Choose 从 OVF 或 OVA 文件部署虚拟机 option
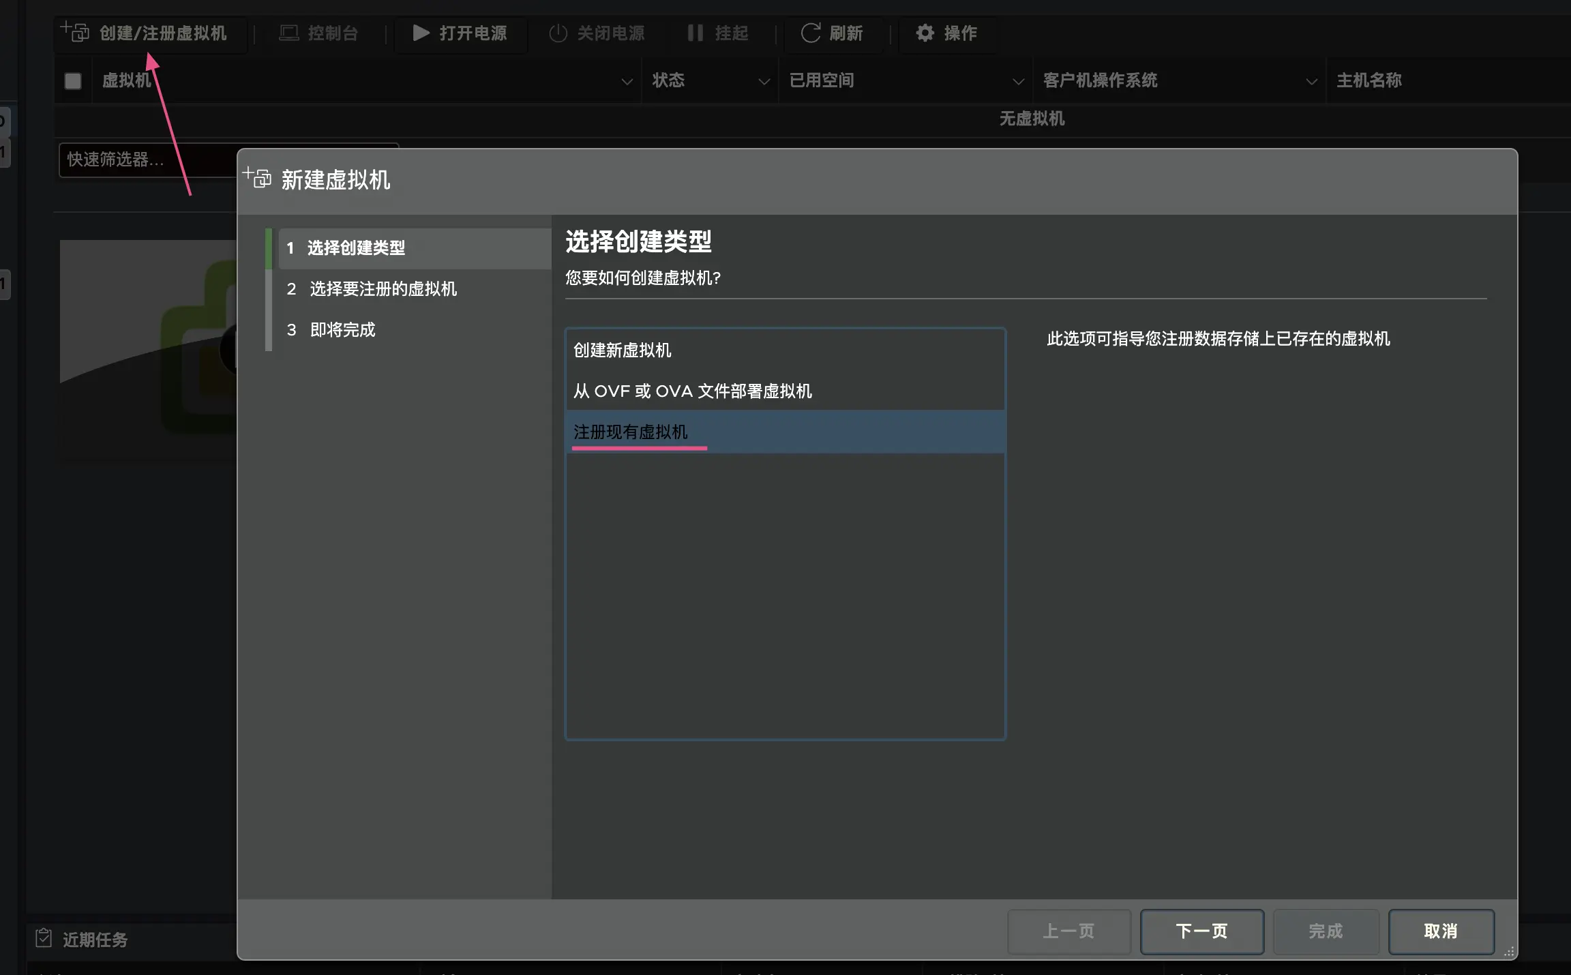1571x975 pixels. tap(692, 391)
